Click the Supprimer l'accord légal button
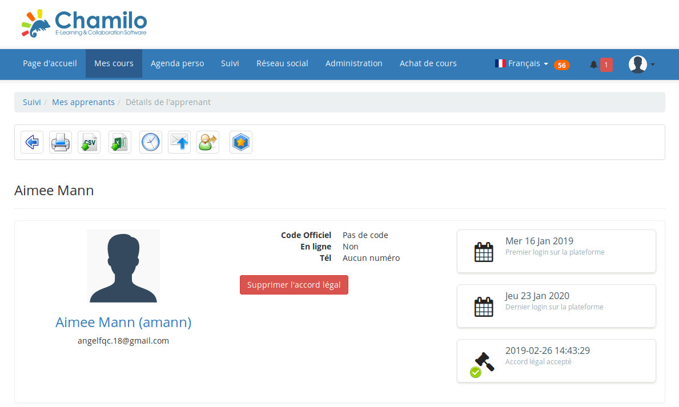 [294, 284]
